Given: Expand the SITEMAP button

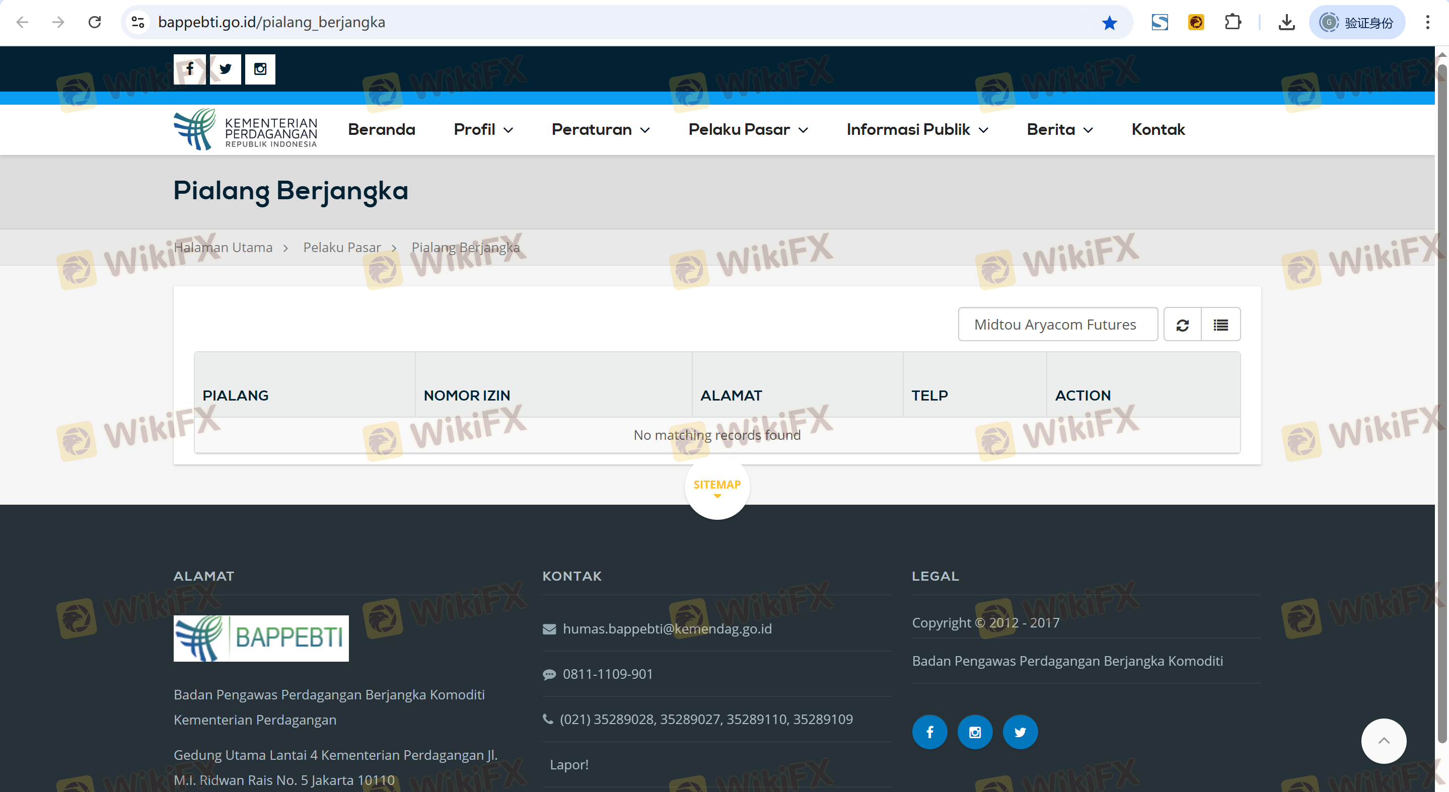Looking at the screenshot, I should (x=716, y=487).
